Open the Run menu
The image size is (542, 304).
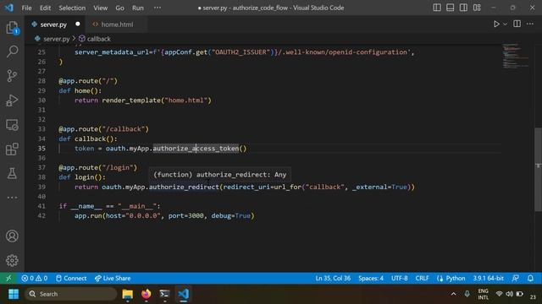click(x=137, y=8)
